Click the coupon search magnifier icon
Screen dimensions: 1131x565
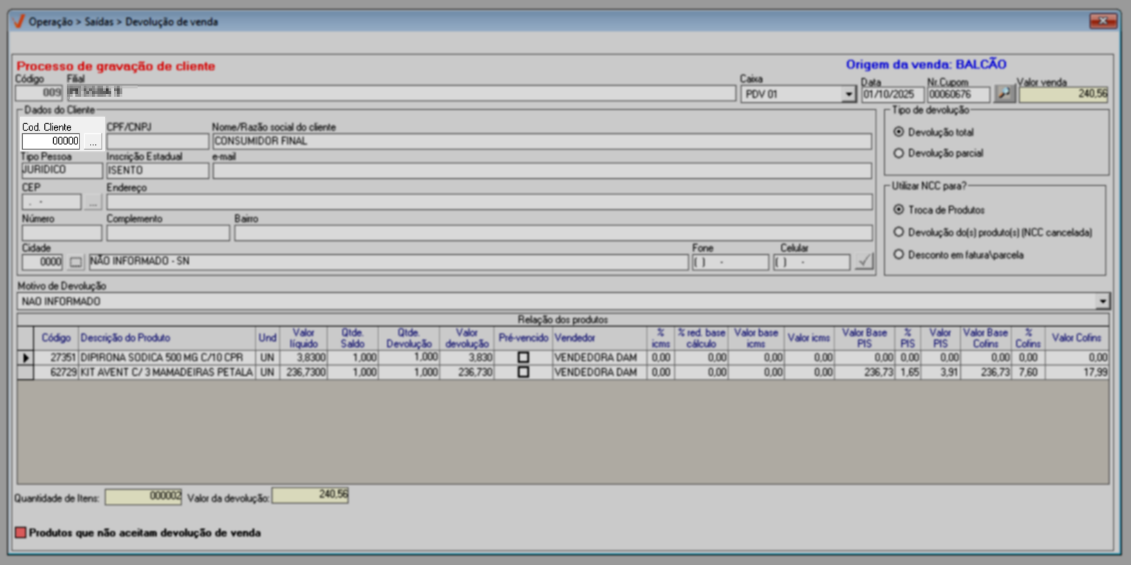[x=1004, y=93]
